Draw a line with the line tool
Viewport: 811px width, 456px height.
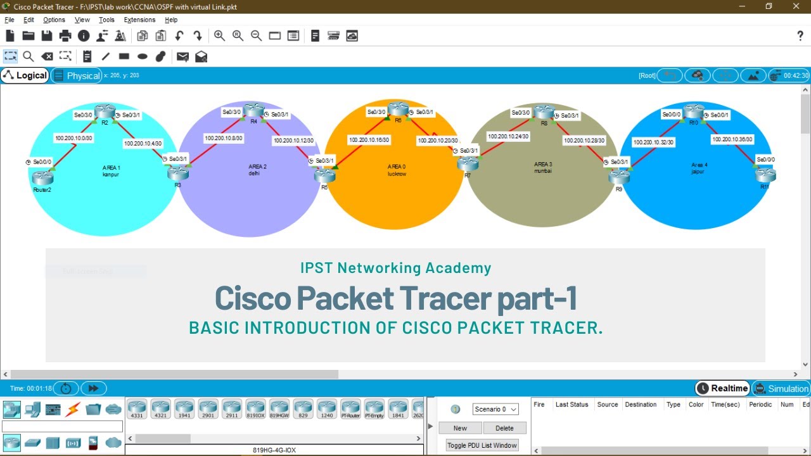[x=106, y=56]
